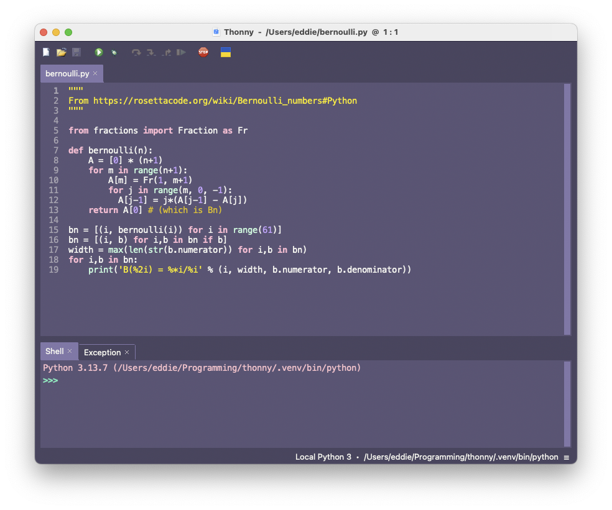Image resolution: width=612 pixels, height=510 pixels.
Task: Click the print statement on line 19
Action: pos(250,270)
